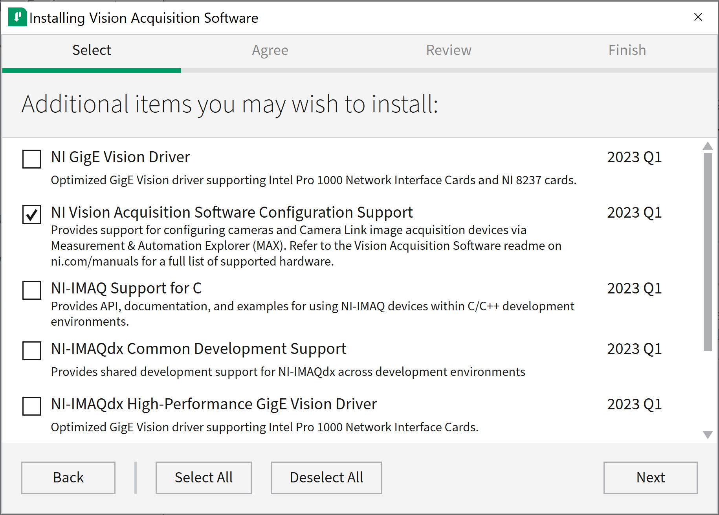The height and width of the screenshot is (515, 719).
Task: Click the NI GigE Vision Driver title
Action: point(120,158)
